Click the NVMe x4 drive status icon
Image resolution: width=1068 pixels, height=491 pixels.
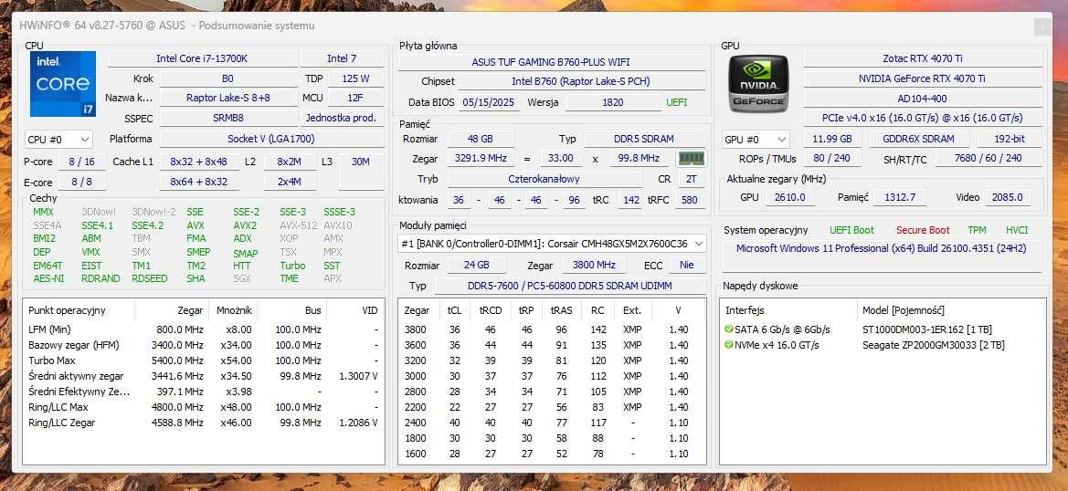730,346
